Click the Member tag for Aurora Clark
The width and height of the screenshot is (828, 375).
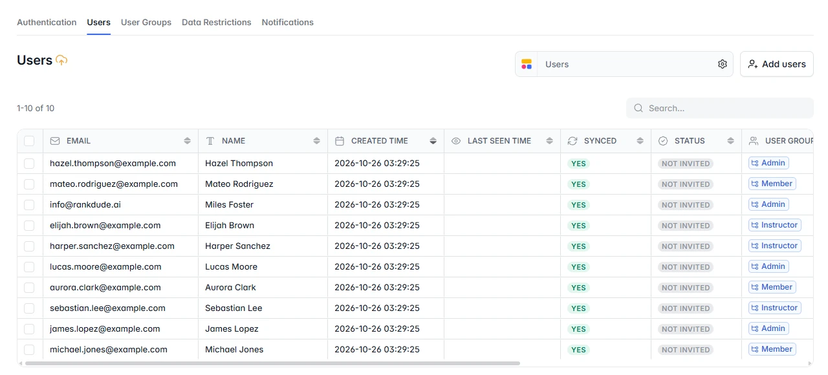pos(772,287)
